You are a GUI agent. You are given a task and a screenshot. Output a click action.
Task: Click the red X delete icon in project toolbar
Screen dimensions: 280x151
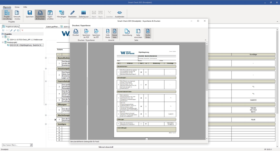tap(22, 30)
